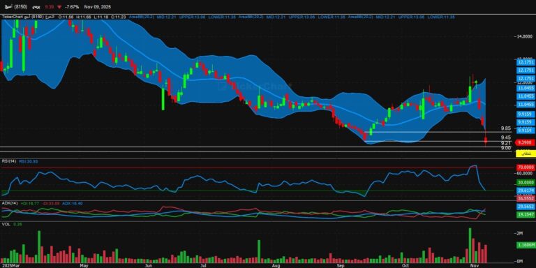The width and height of the screenshot is (536, 268).
Task: Click the red 9.3900 current price tag
Action: pyautogui.click(x=526, y=142)
